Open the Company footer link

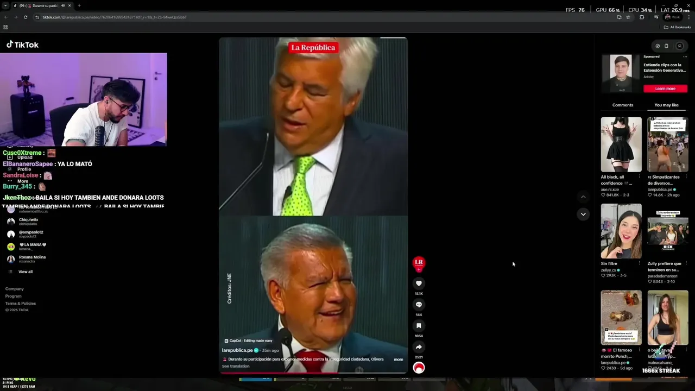tap(15, 289)
